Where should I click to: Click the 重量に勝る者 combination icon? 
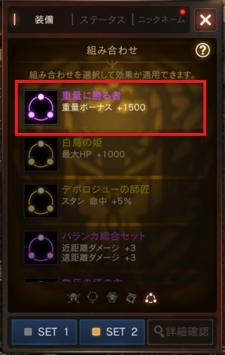coord(41,107)
